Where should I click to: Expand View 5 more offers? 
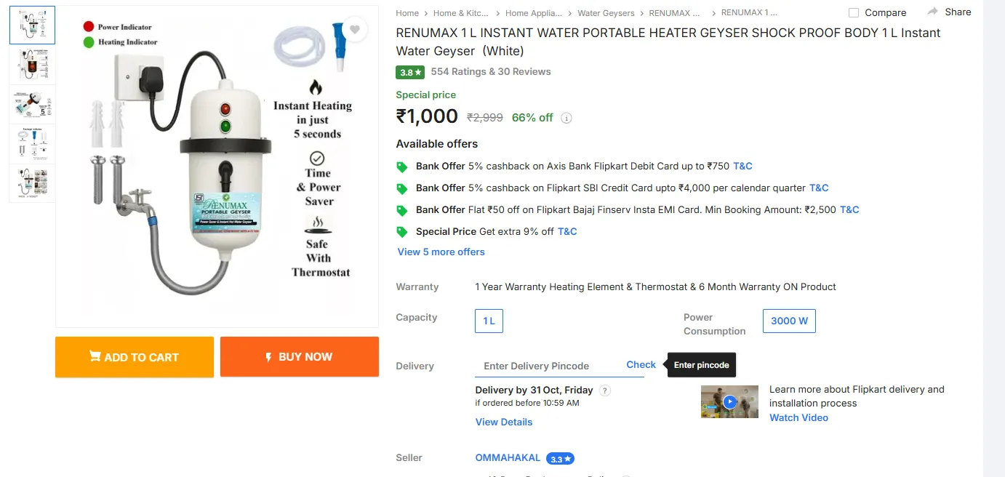tap(441, 252)
